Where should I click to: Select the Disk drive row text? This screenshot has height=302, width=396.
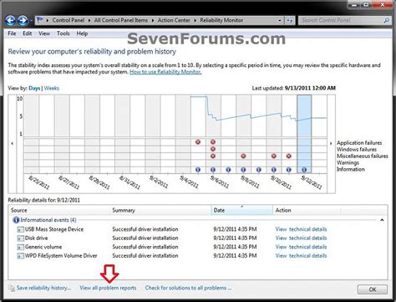37,238
